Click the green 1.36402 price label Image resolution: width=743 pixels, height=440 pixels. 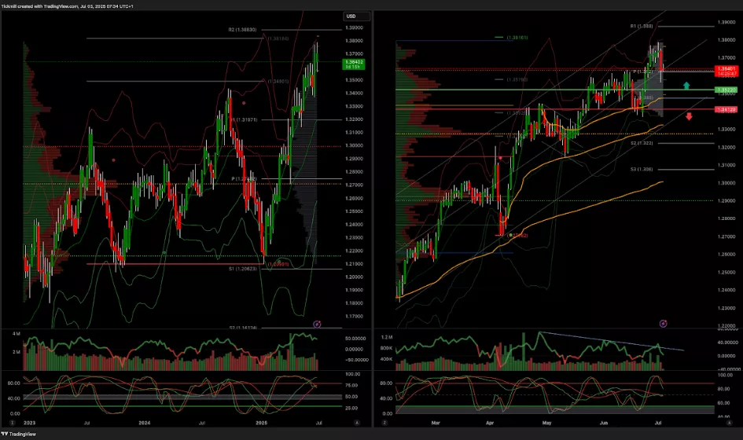coord(353,62)
